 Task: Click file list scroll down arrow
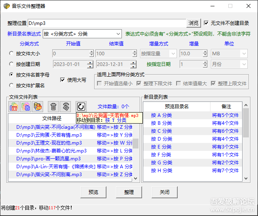point(136,178)
